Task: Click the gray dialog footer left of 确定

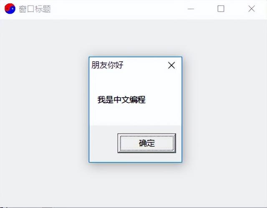Action: 103,143
